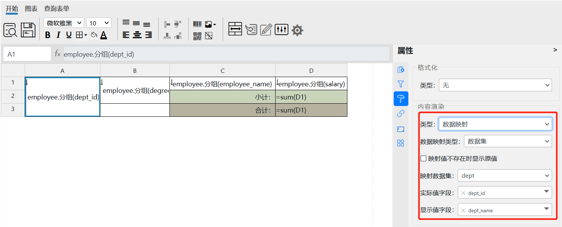
Task: Open the 数据映射类型 dropdown
Action: (x=508, y=141)
